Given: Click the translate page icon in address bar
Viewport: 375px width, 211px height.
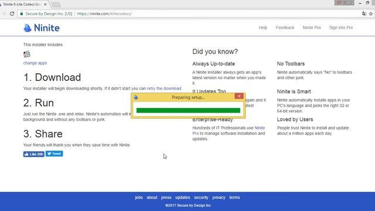Looking at the screenshot, I should tap(364, 13).
